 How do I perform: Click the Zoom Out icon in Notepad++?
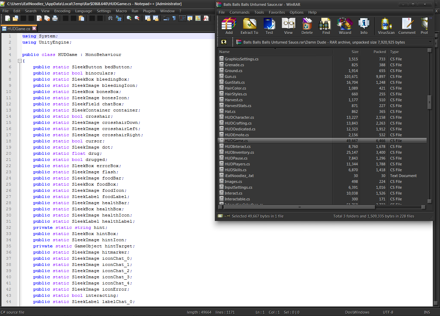137,18
